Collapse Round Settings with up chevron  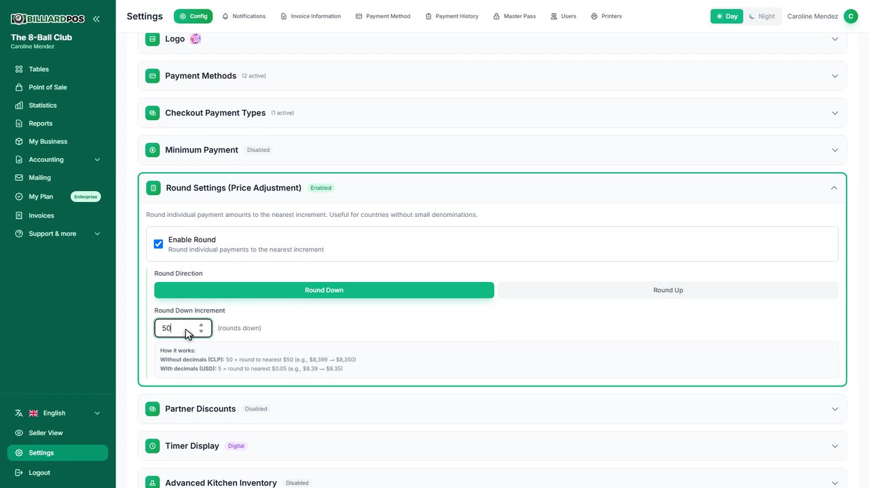tap(834, 188)
